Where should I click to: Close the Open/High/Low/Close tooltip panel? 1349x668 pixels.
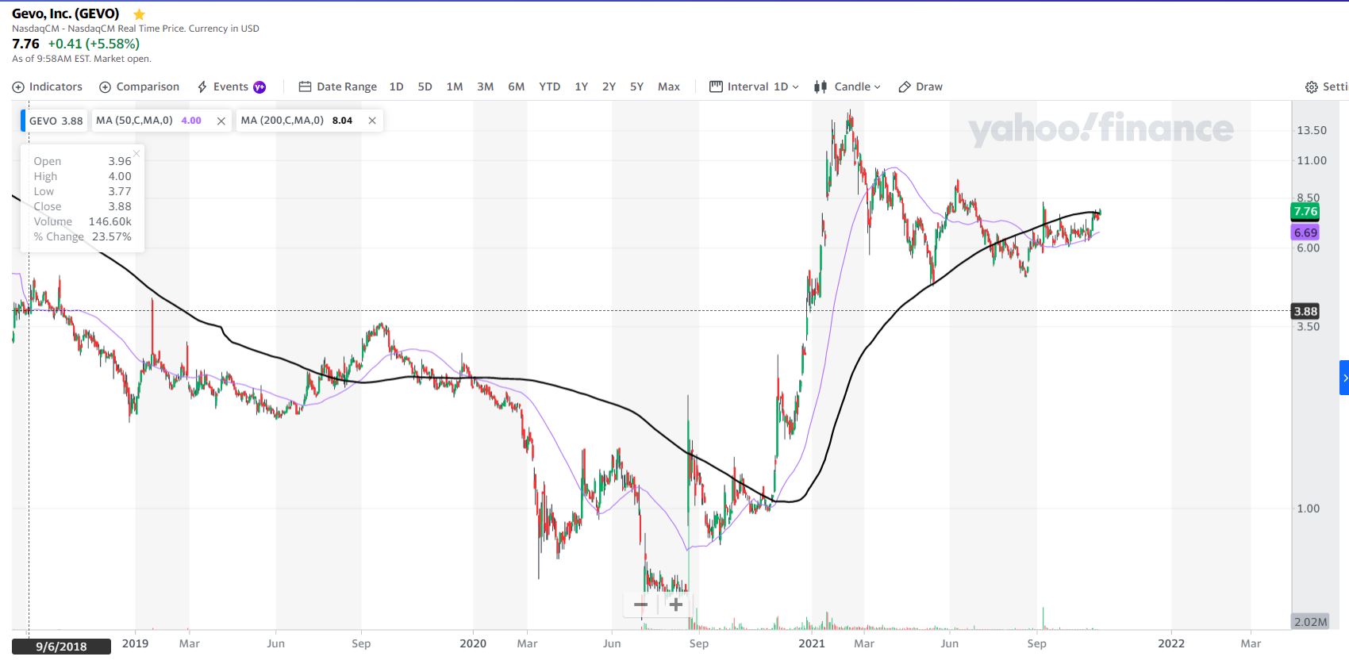(136, 153)
